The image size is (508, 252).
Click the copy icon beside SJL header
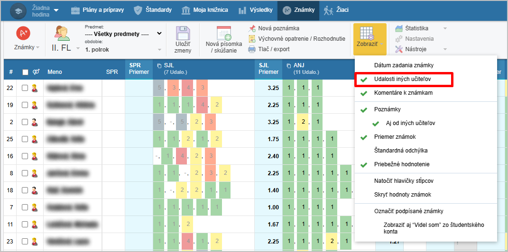coord(159,65)
